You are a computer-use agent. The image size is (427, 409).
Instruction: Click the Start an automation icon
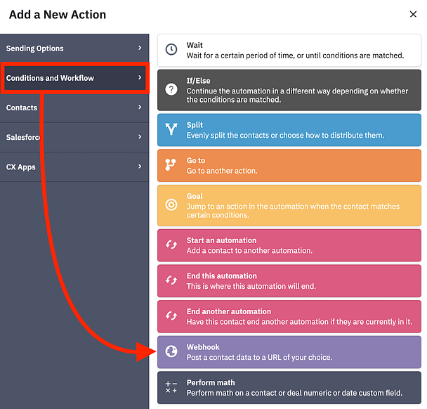click(171, 245)
